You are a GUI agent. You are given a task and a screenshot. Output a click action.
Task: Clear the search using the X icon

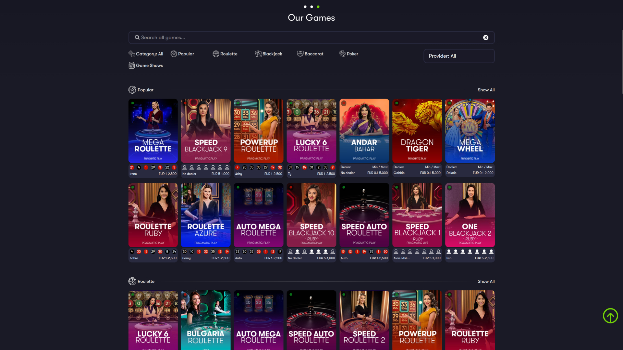pyautogui.click(x=486, y=38)
